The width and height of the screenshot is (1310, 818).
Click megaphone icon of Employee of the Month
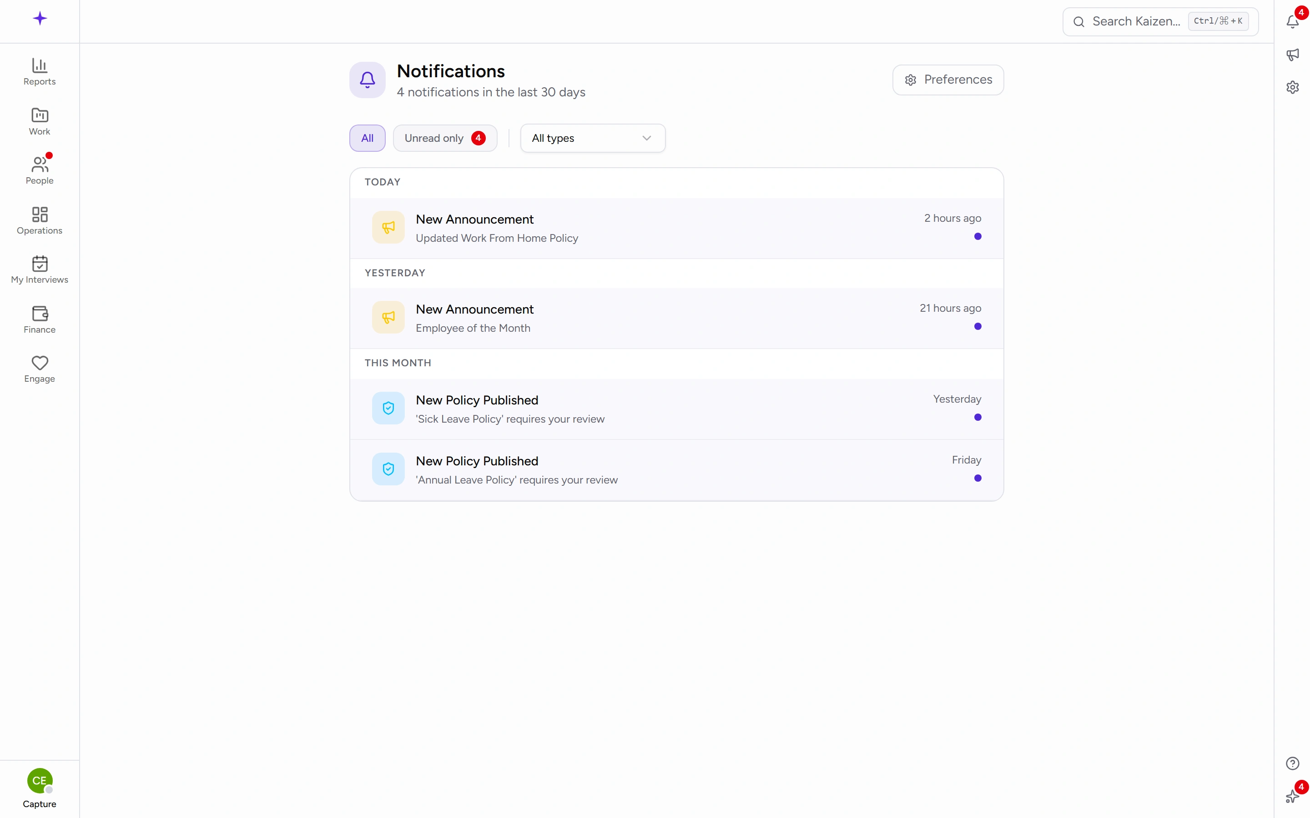[x=388, y=317]
